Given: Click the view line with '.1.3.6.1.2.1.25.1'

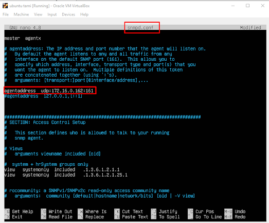Looking at the screenshot, I should coord(66,175).
